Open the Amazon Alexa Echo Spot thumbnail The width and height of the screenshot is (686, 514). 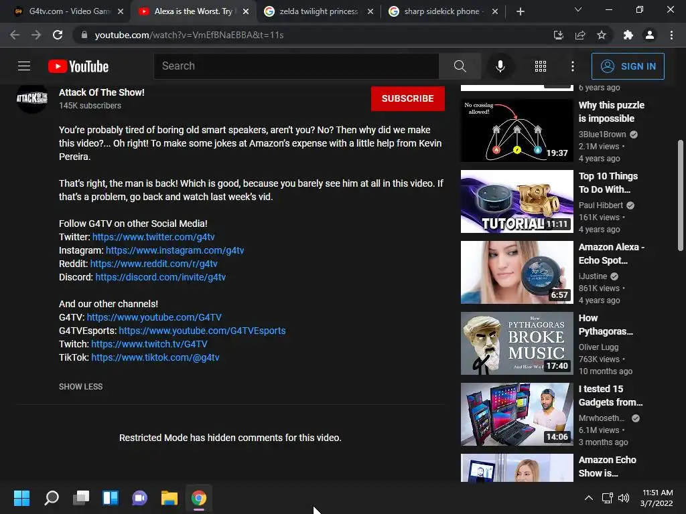(x=517, y=272)
